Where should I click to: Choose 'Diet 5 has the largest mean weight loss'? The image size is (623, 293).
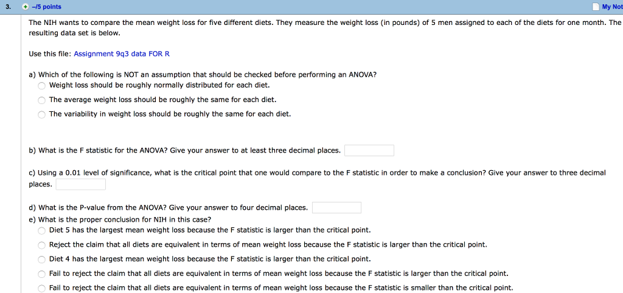(42, 230)
